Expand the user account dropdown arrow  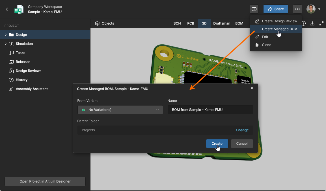tap(319, 9)
